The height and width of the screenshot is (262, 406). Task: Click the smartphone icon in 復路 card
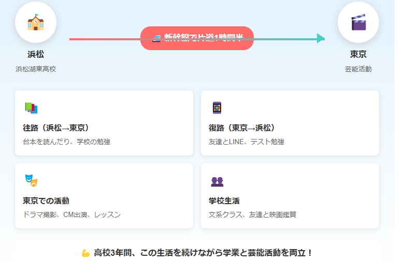click(216, 108)
